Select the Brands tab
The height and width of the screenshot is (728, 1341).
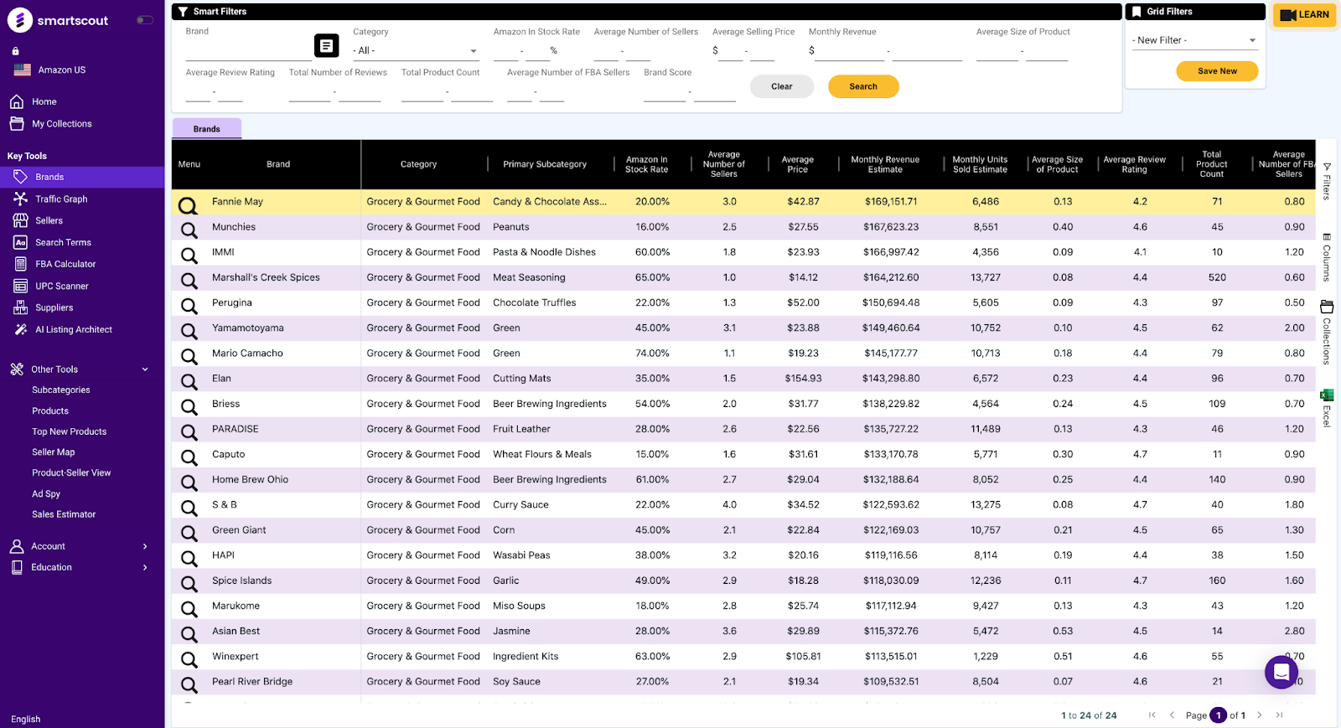coord(207,129)
